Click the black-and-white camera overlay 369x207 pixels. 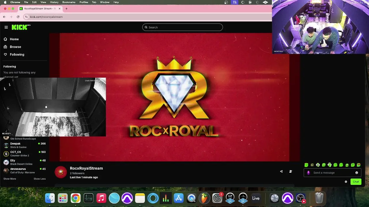coord(53,107)
